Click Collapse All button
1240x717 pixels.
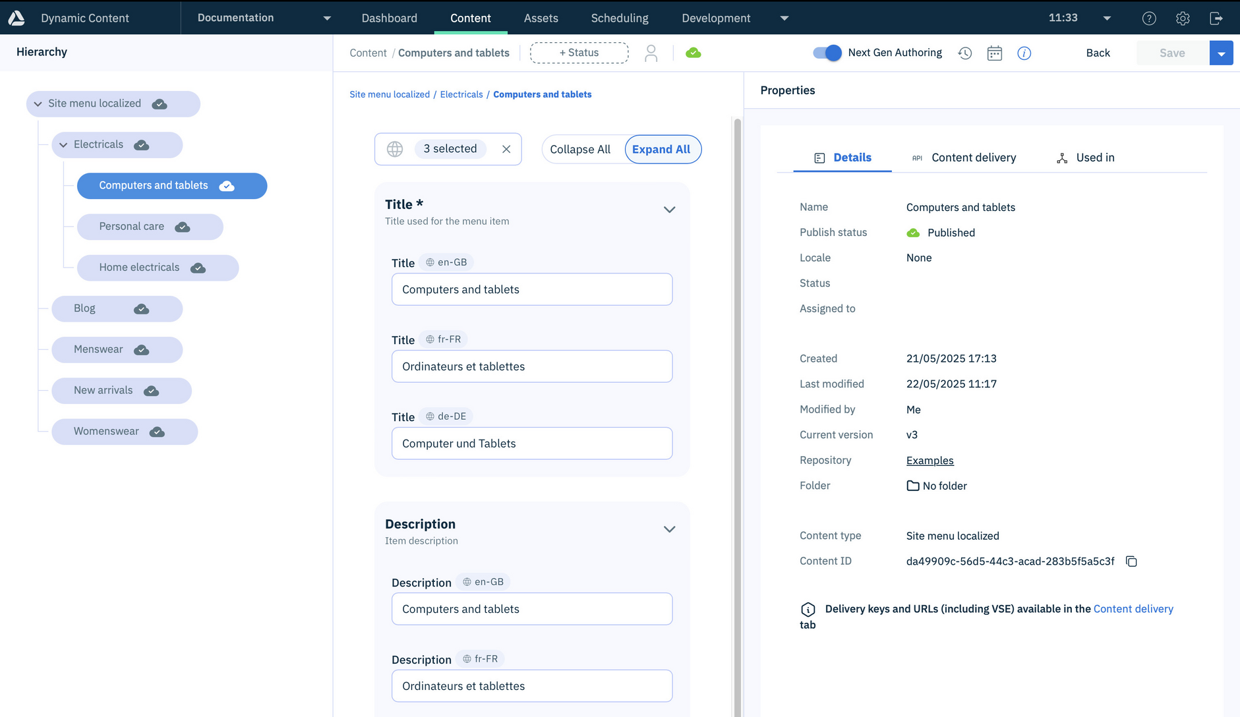pyautogui.click(x=581, y=150)
